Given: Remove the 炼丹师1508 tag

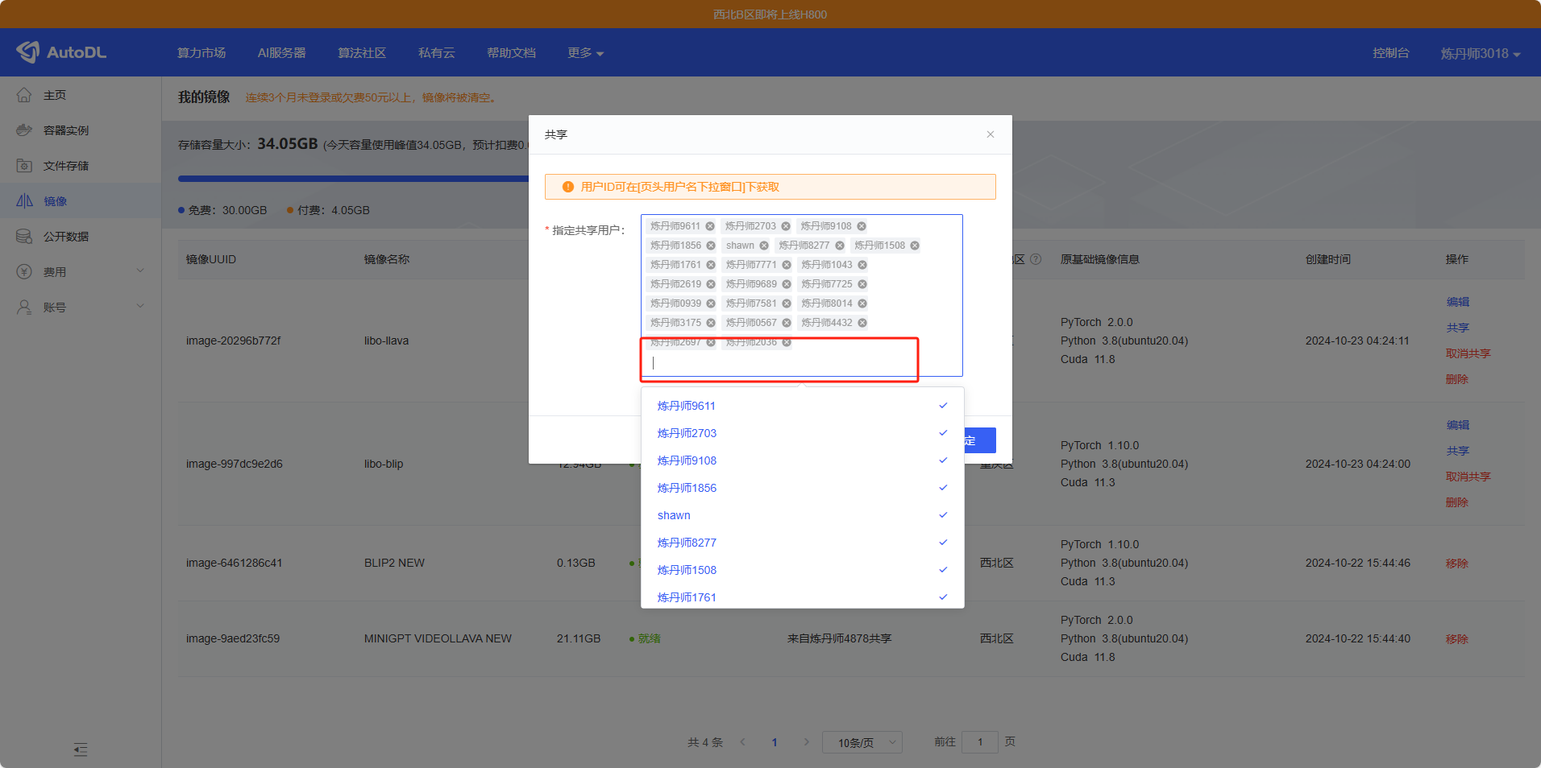Looking at the screenshot, I should tap(915, 246).
